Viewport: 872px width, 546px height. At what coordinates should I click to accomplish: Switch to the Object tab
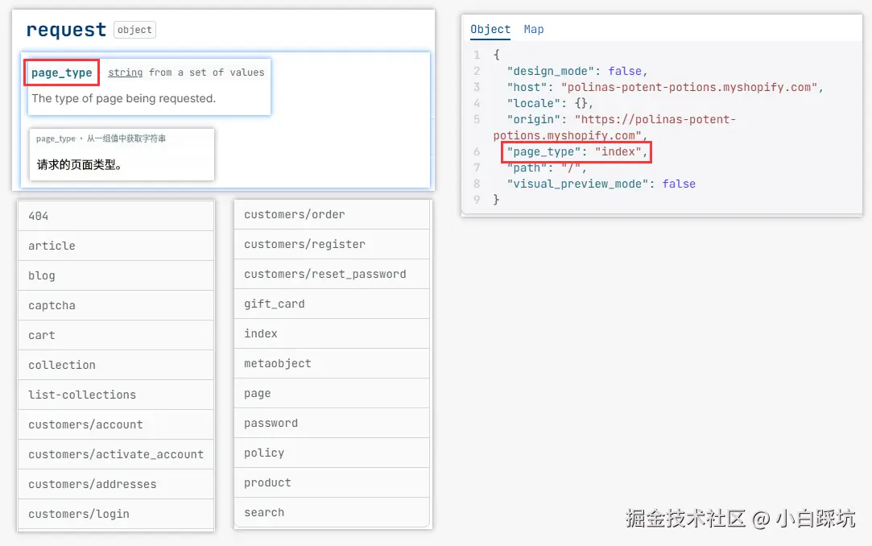tap(490, 30)
